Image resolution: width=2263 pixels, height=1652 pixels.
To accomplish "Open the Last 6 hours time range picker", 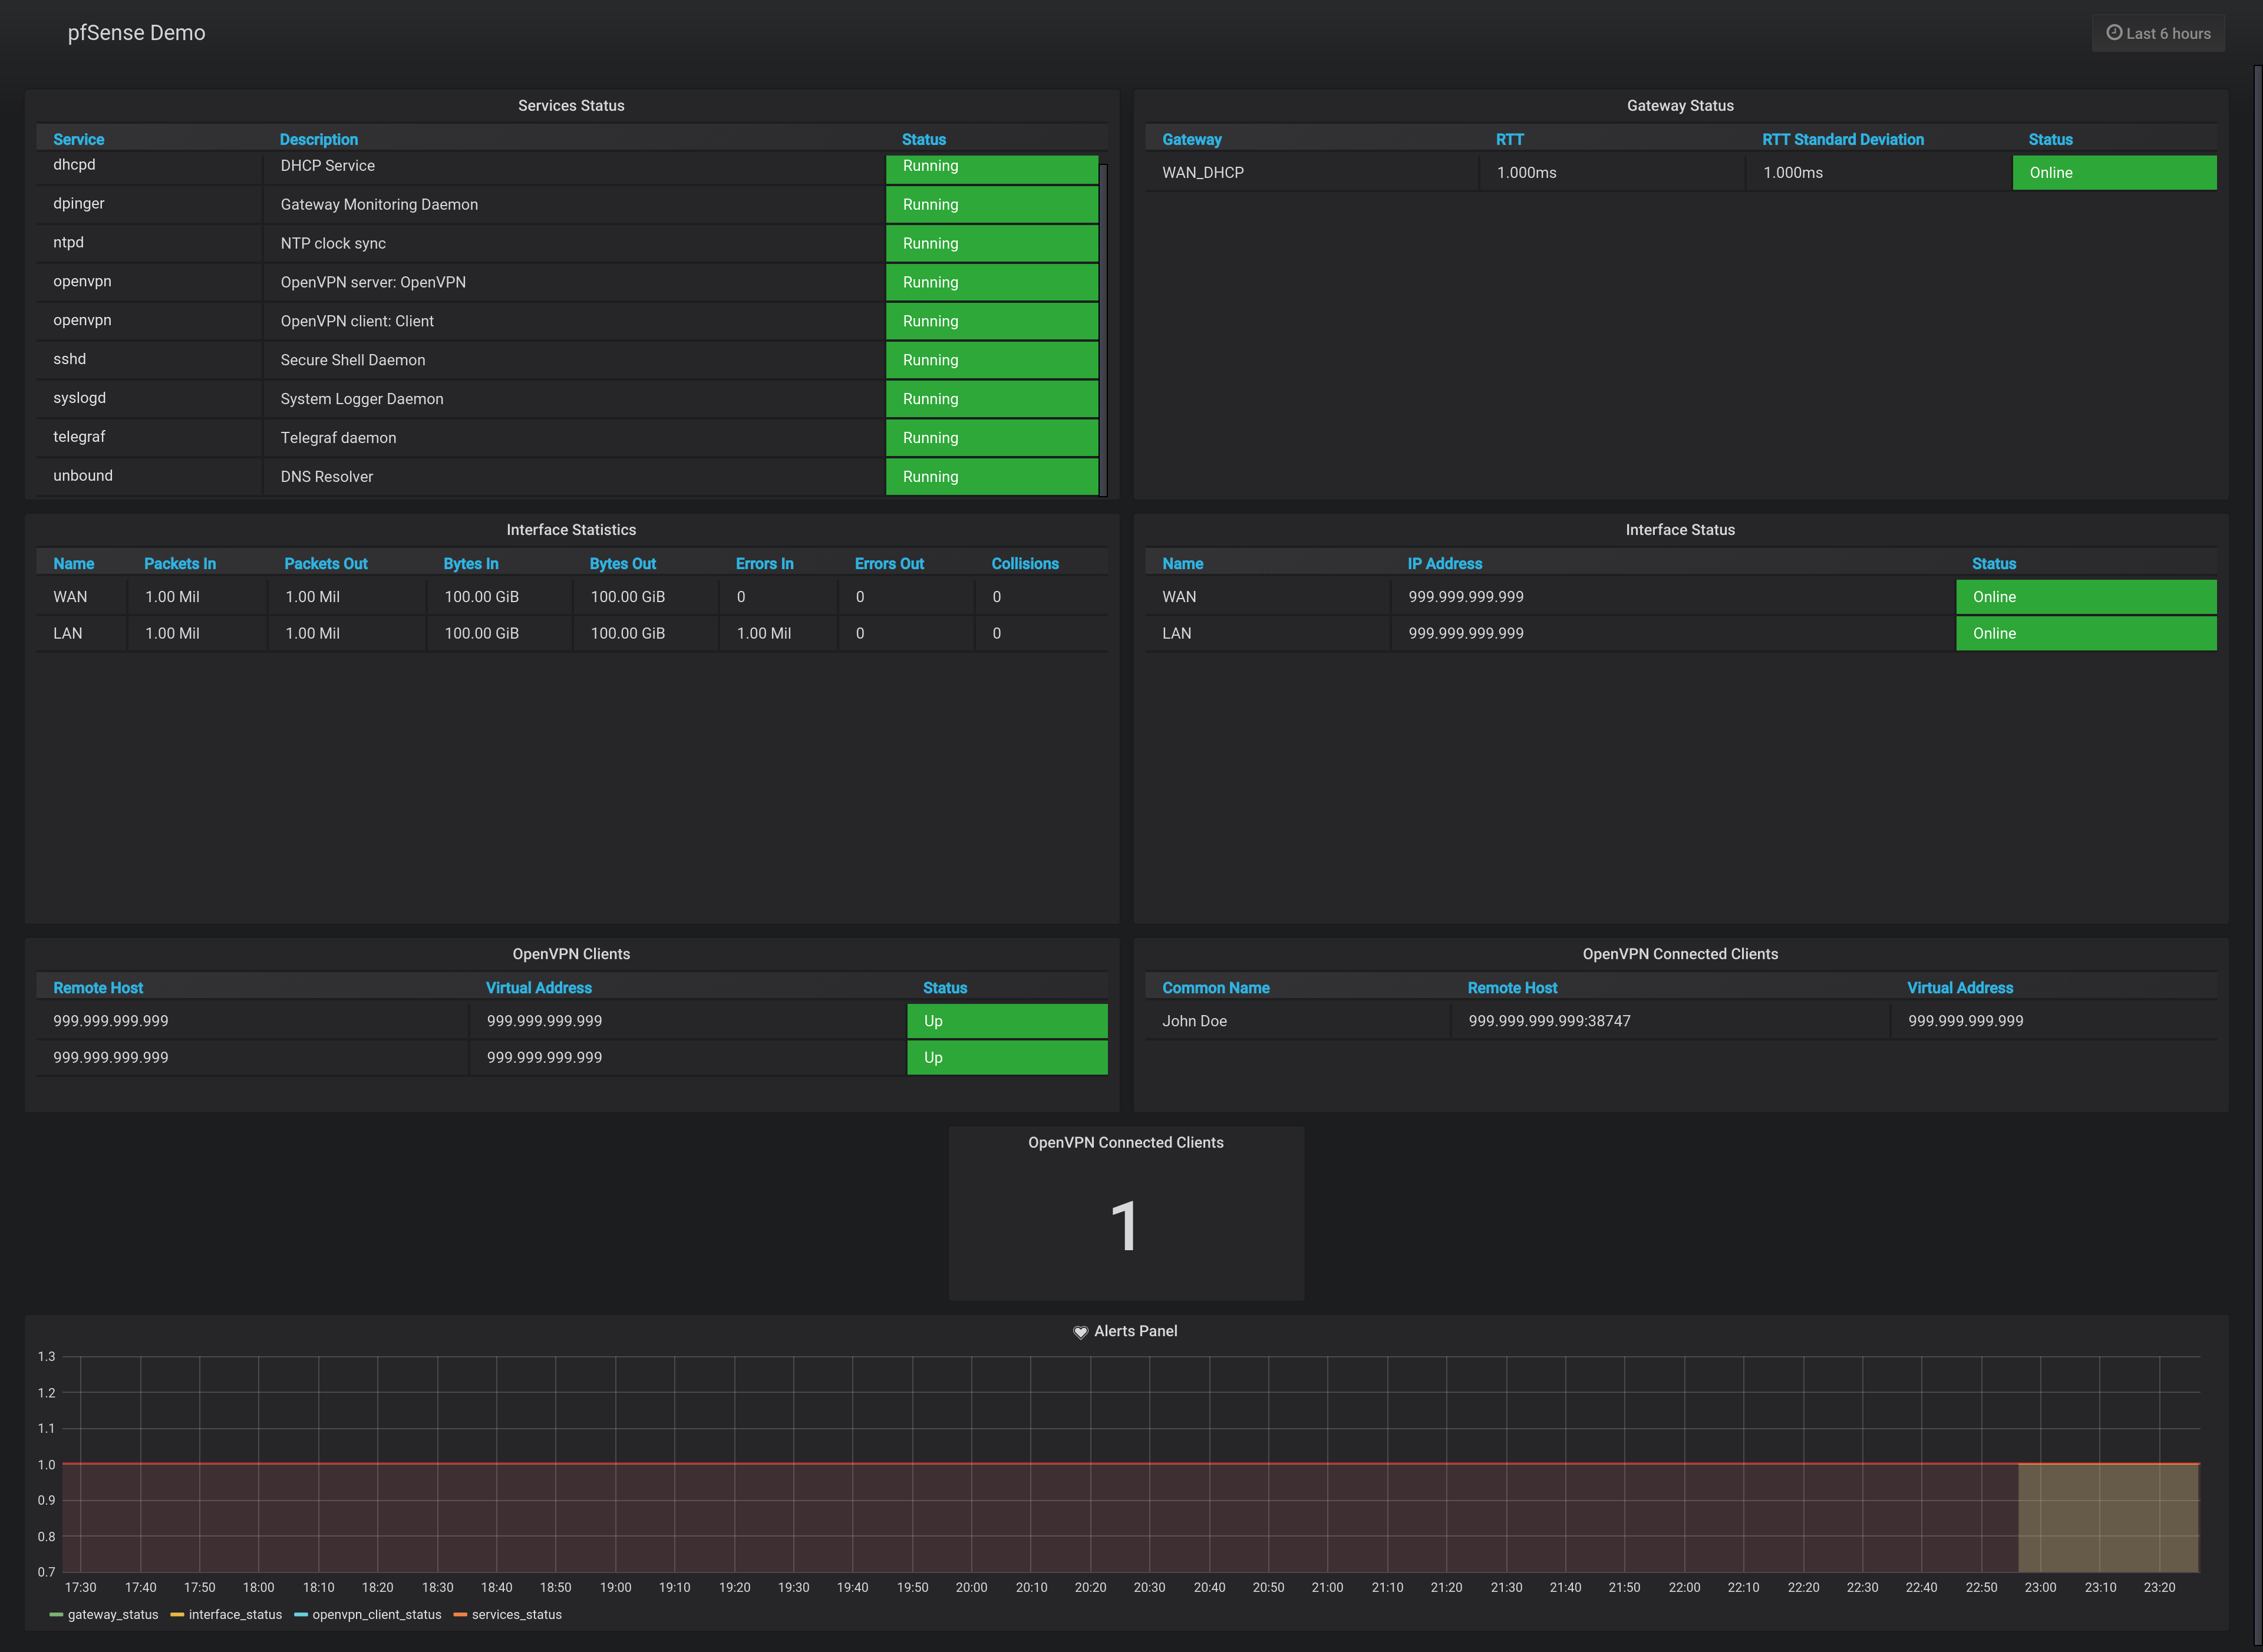I will [x=2158, y=33].
